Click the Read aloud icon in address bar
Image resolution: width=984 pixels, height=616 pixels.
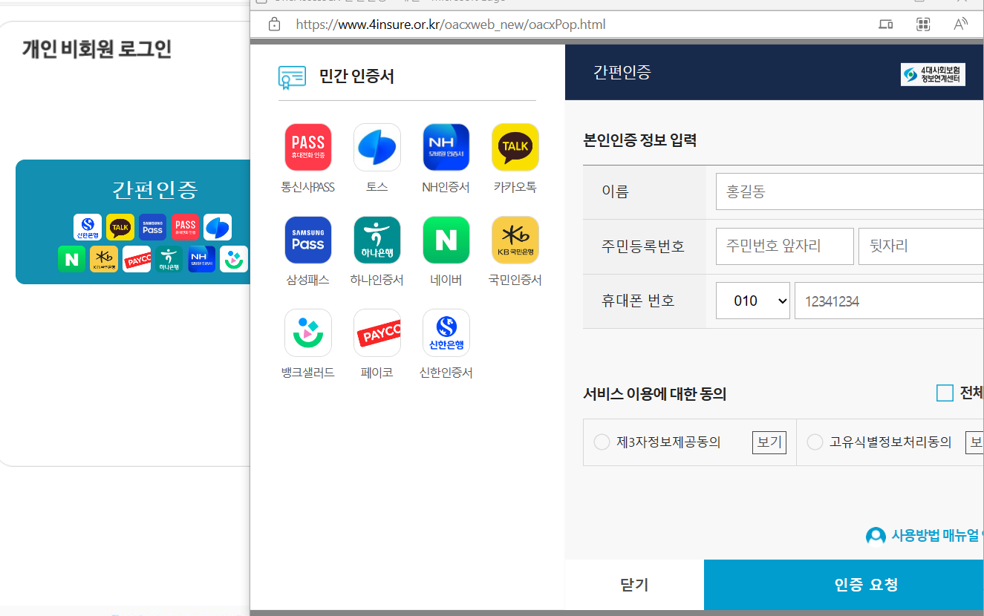click(960, 24)
